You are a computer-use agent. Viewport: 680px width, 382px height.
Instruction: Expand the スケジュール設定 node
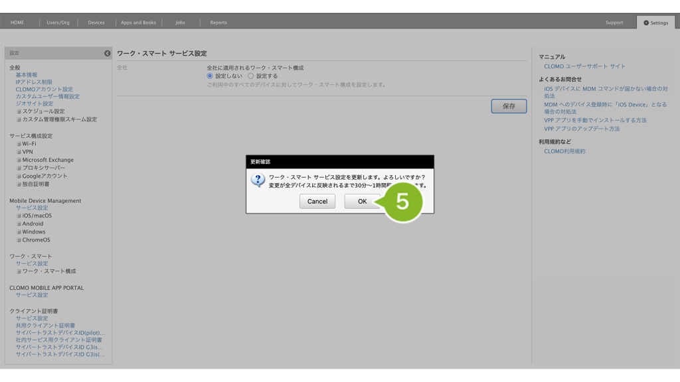[19, 111]
